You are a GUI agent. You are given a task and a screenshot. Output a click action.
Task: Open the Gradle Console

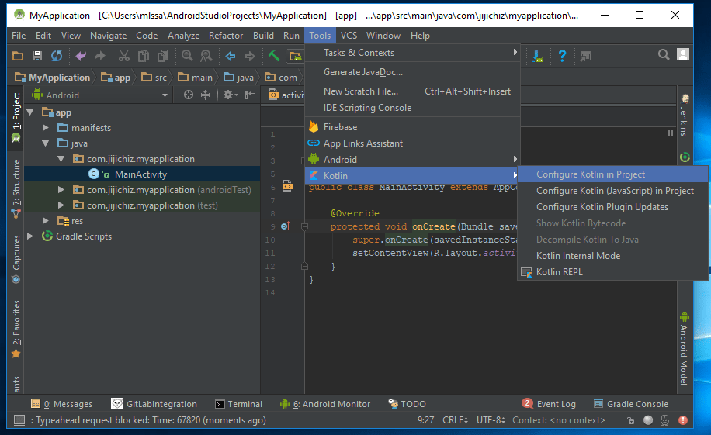point(631,404)
